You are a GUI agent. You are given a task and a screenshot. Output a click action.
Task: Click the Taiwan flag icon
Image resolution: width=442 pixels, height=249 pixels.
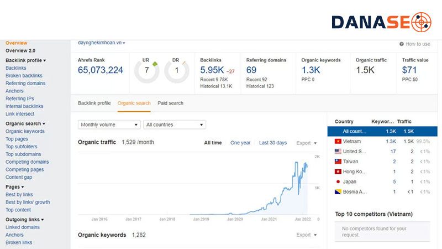(338, 162)
